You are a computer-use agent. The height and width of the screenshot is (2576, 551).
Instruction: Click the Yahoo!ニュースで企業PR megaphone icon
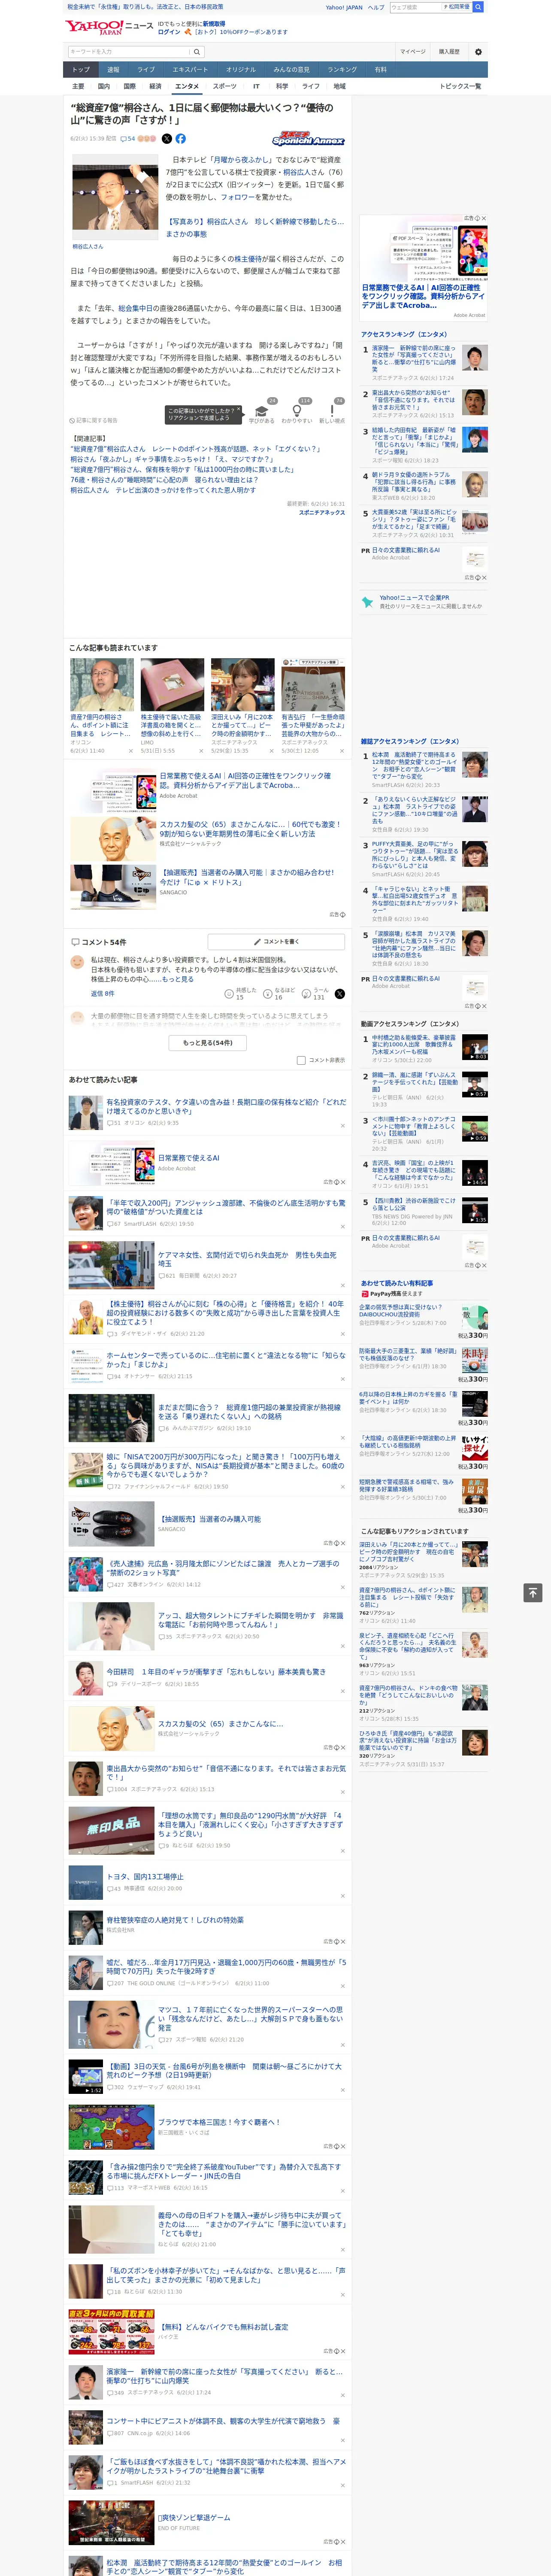click(x=368, y=602)
